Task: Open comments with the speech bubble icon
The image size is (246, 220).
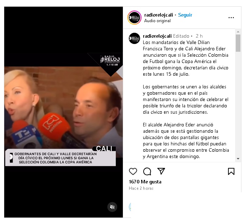Action: [x=147, y=171]
